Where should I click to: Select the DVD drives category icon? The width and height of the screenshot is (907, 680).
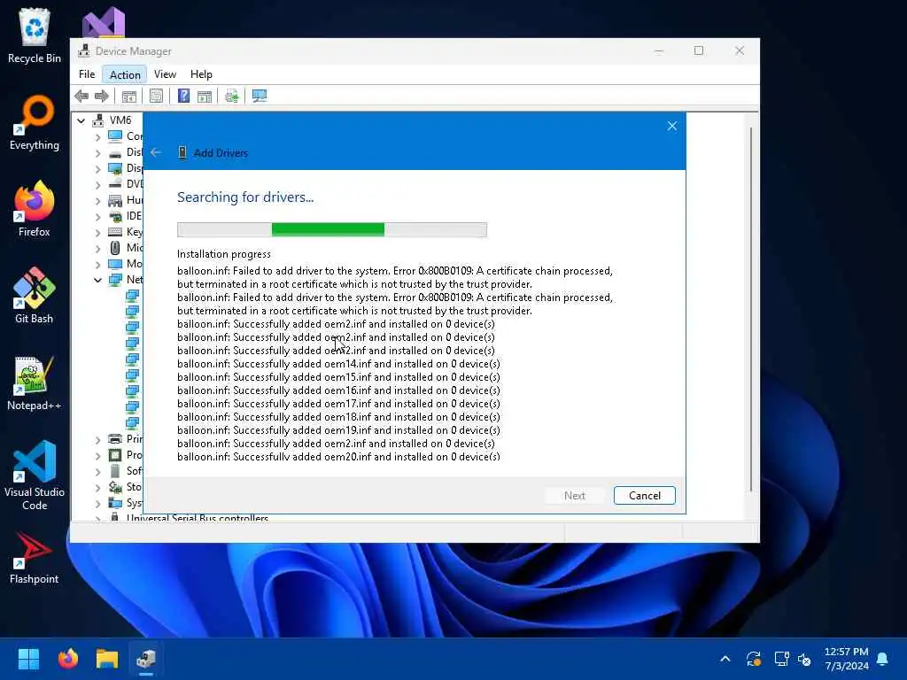115,184
